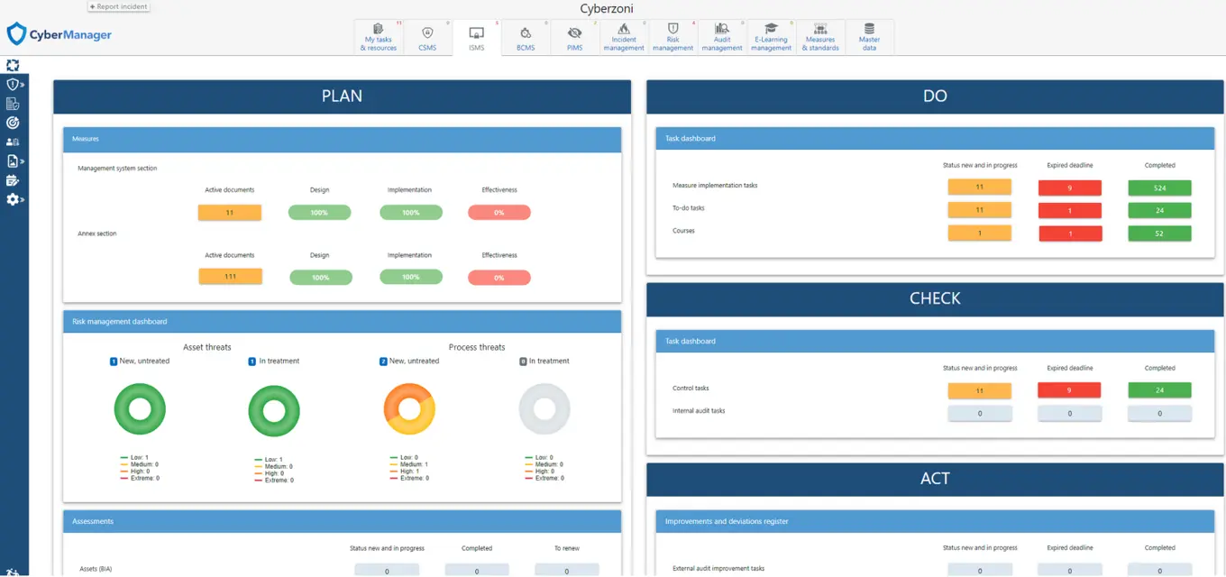Screen dimensions: 1226x577
Task: Open the CSMS tab
Action: click(x=427, y=38)
